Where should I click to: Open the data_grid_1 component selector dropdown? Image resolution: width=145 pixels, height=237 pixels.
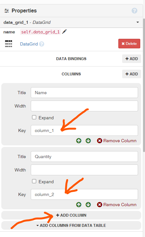tap(138, 22)
